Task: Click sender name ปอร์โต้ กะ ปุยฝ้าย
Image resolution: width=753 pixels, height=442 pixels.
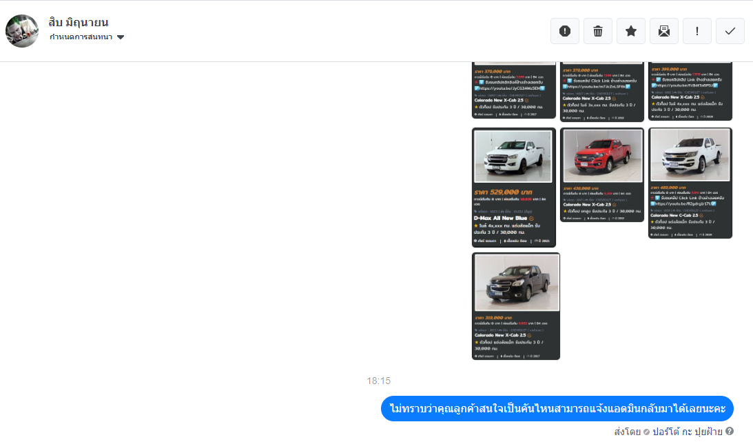Action: point(688,432)
